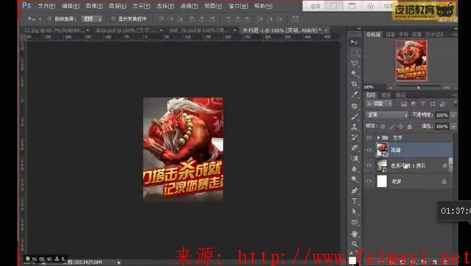Select the Horizontal Type tool
The width and height of the screenshot is (471, 266).
click(355, 201)
